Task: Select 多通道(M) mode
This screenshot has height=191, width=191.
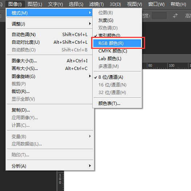Action: [117, 66]
